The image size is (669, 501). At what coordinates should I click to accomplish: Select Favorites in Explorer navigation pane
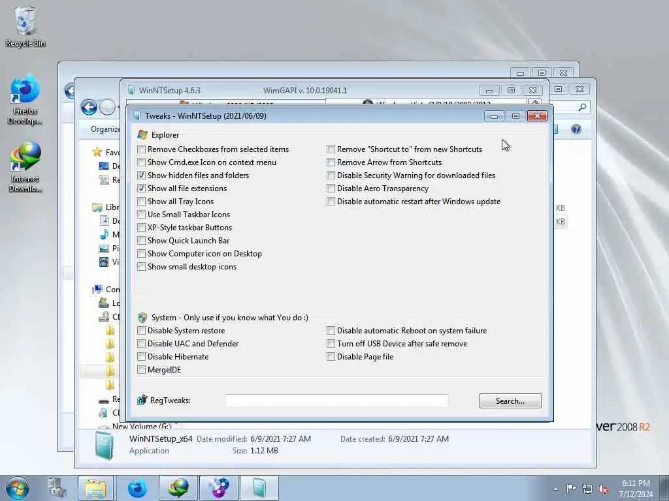(x=106, y=152)
